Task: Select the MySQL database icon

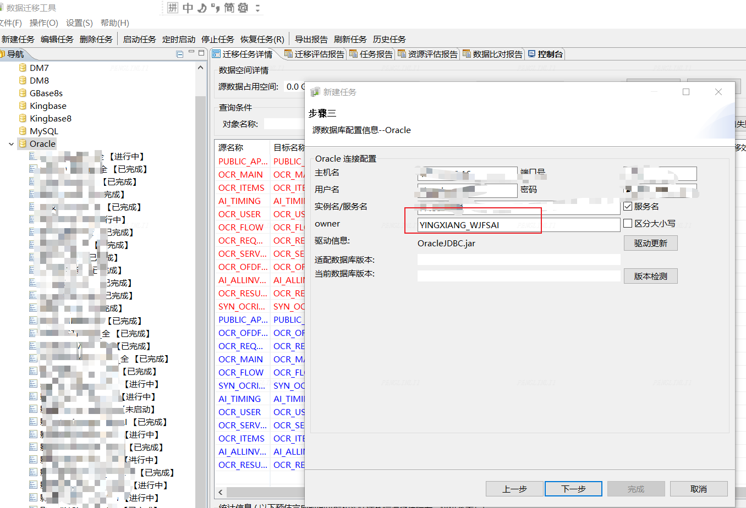Action: click(x=23, y=131)
